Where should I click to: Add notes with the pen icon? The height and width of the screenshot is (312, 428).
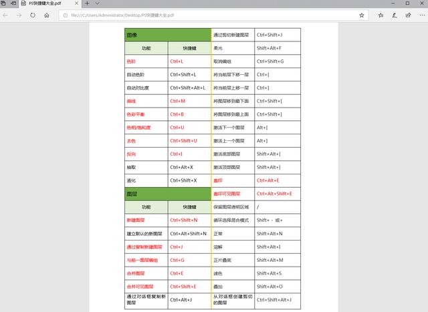pyautogui.click(x=395, y=15)
